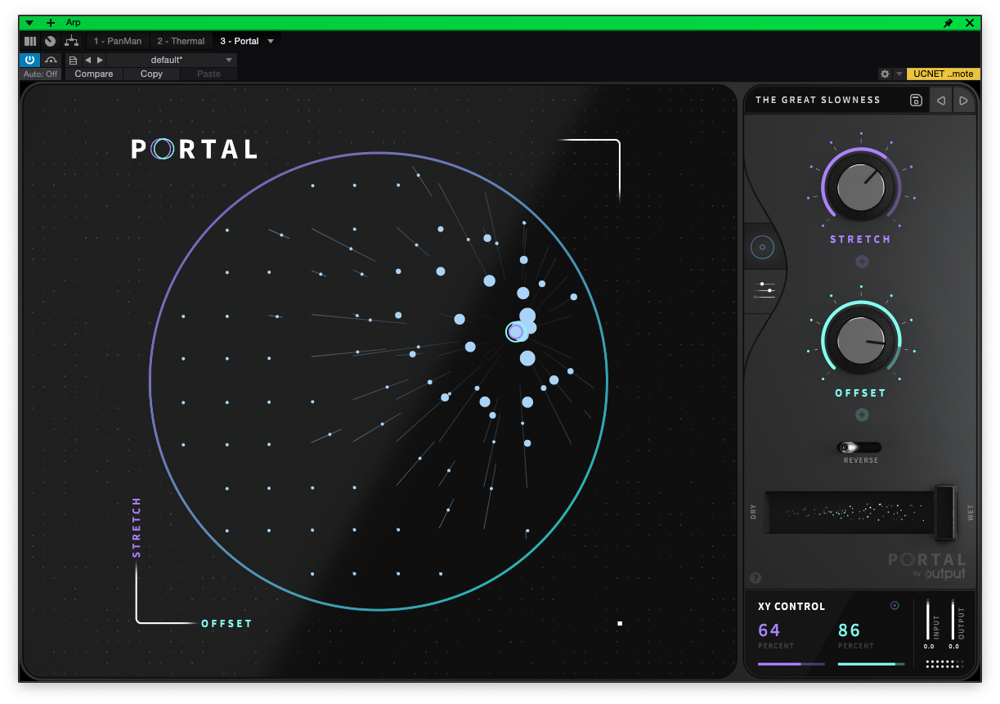Image resolution: width=1000 pixels, height=704 pixels.
Task: Click the round macro knob icon
Action: tap(51, 41)
